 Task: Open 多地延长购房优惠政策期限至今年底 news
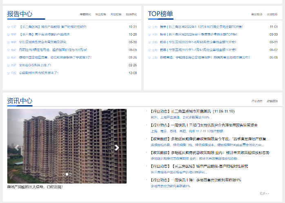(x=210, y=139)
